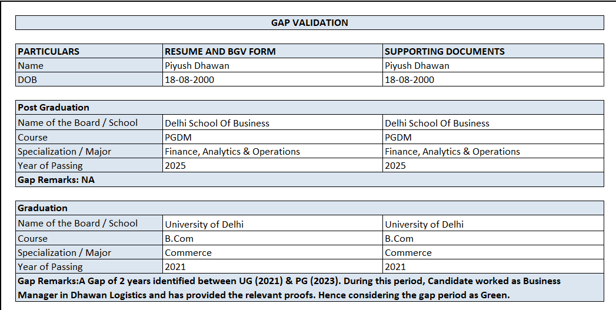Select University of Delhi under Supporting Documents
This screenshot has height=310, width=616.
493,224
